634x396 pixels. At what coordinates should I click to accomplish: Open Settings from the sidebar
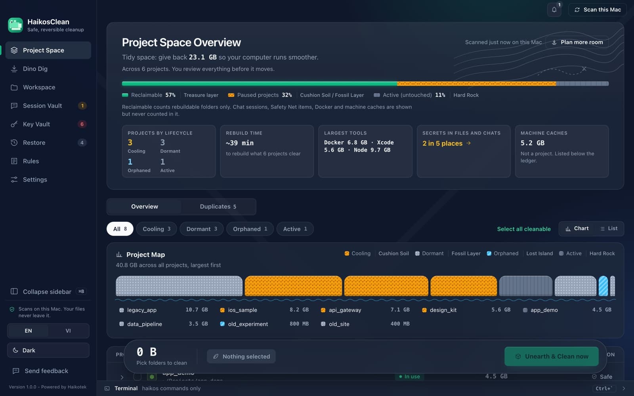(48, 179)
